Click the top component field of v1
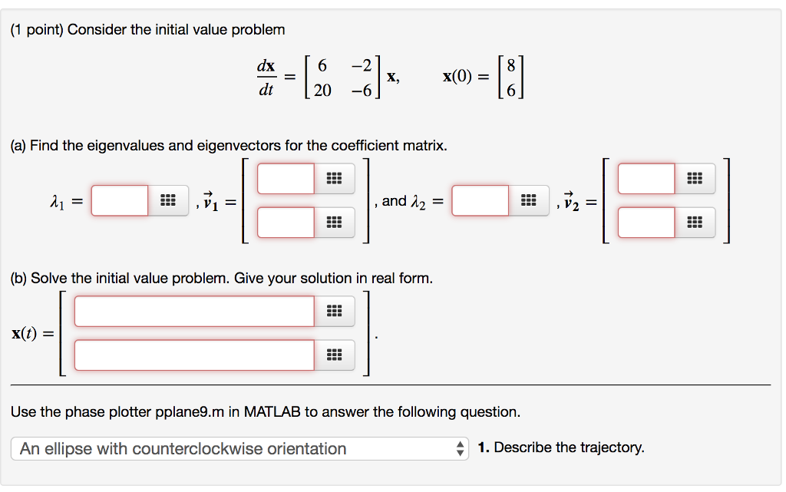The height and width of the screenshot is (492, 786). (x=284, y=178)
